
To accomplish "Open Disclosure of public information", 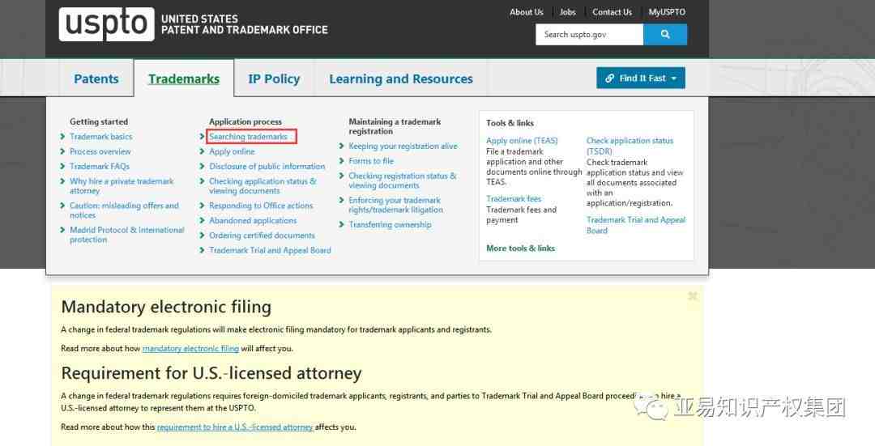I will 267,166.
